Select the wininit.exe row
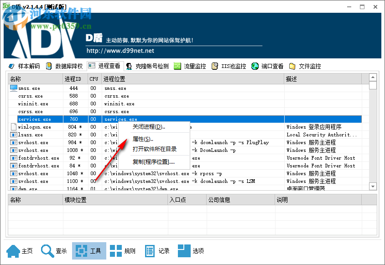The height and width of the screenshot is (265, 385). [x=185, y=104]
